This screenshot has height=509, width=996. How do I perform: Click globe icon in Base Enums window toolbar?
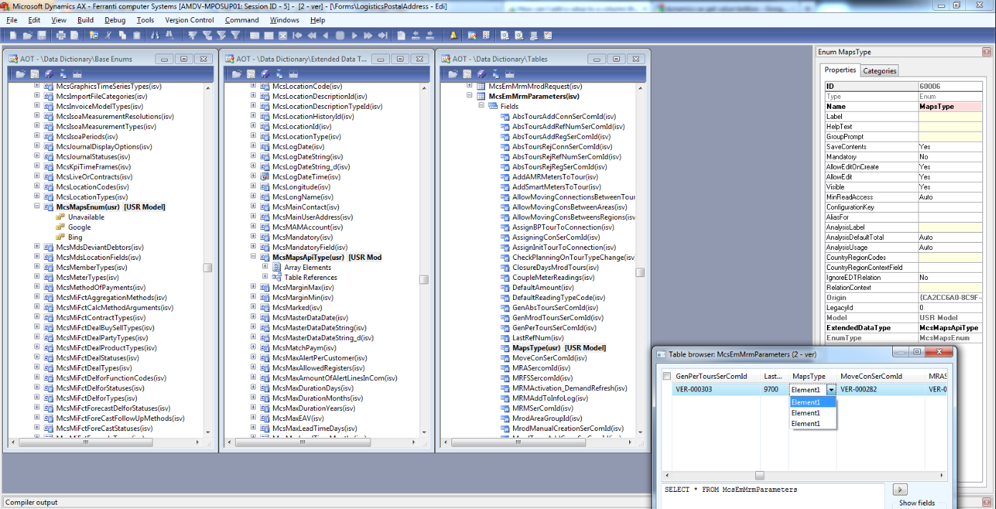click(48, 74)
